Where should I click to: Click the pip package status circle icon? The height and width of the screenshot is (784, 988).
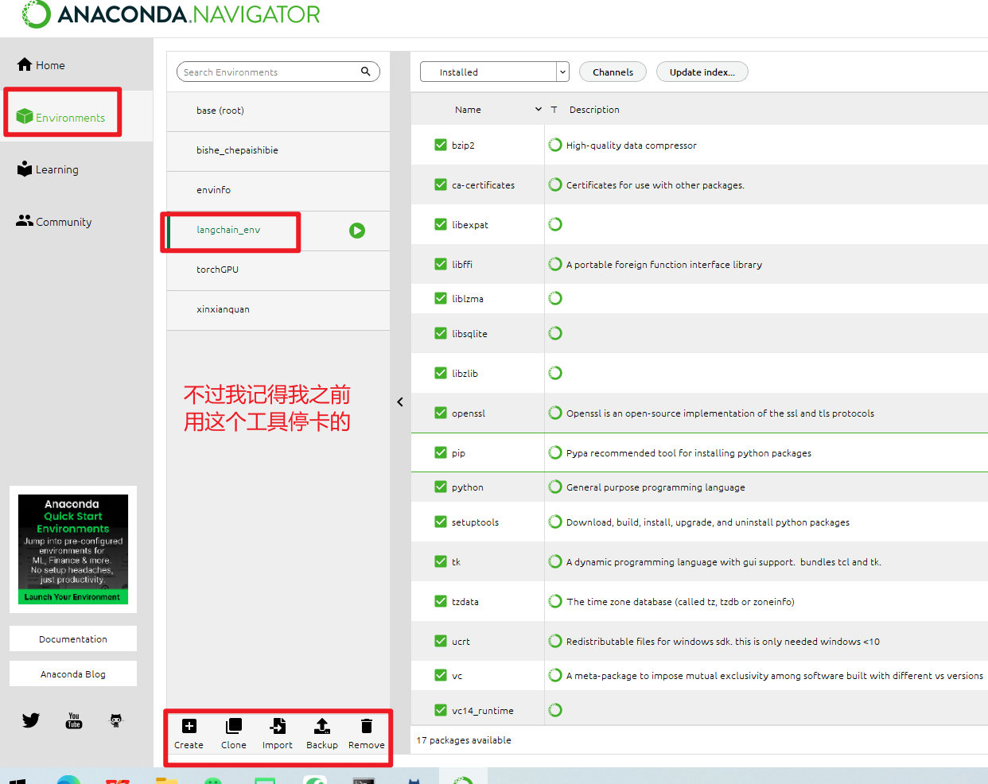(x=555, y=452)
